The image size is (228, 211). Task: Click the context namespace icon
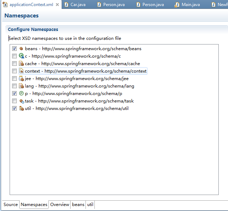click(21, 71)
